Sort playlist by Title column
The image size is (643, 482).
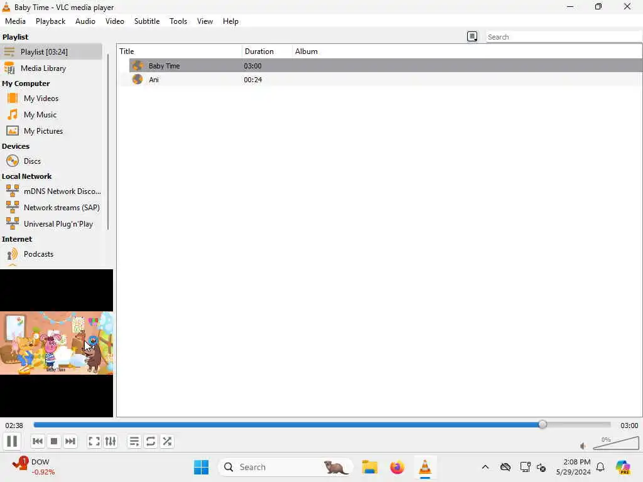pyautogui.click(x=180, y=51)
